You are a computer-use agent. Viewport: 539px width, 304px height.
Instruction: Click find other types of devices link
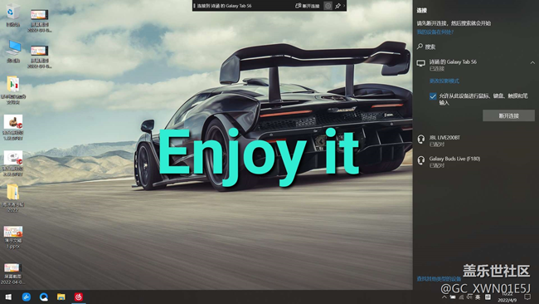[x=439, y=279]
